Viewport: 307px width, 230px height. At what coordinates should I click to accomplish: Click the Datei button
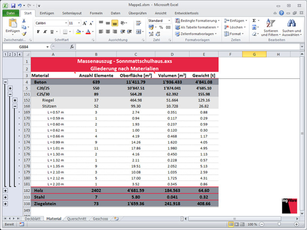click(x=10, y=13)
